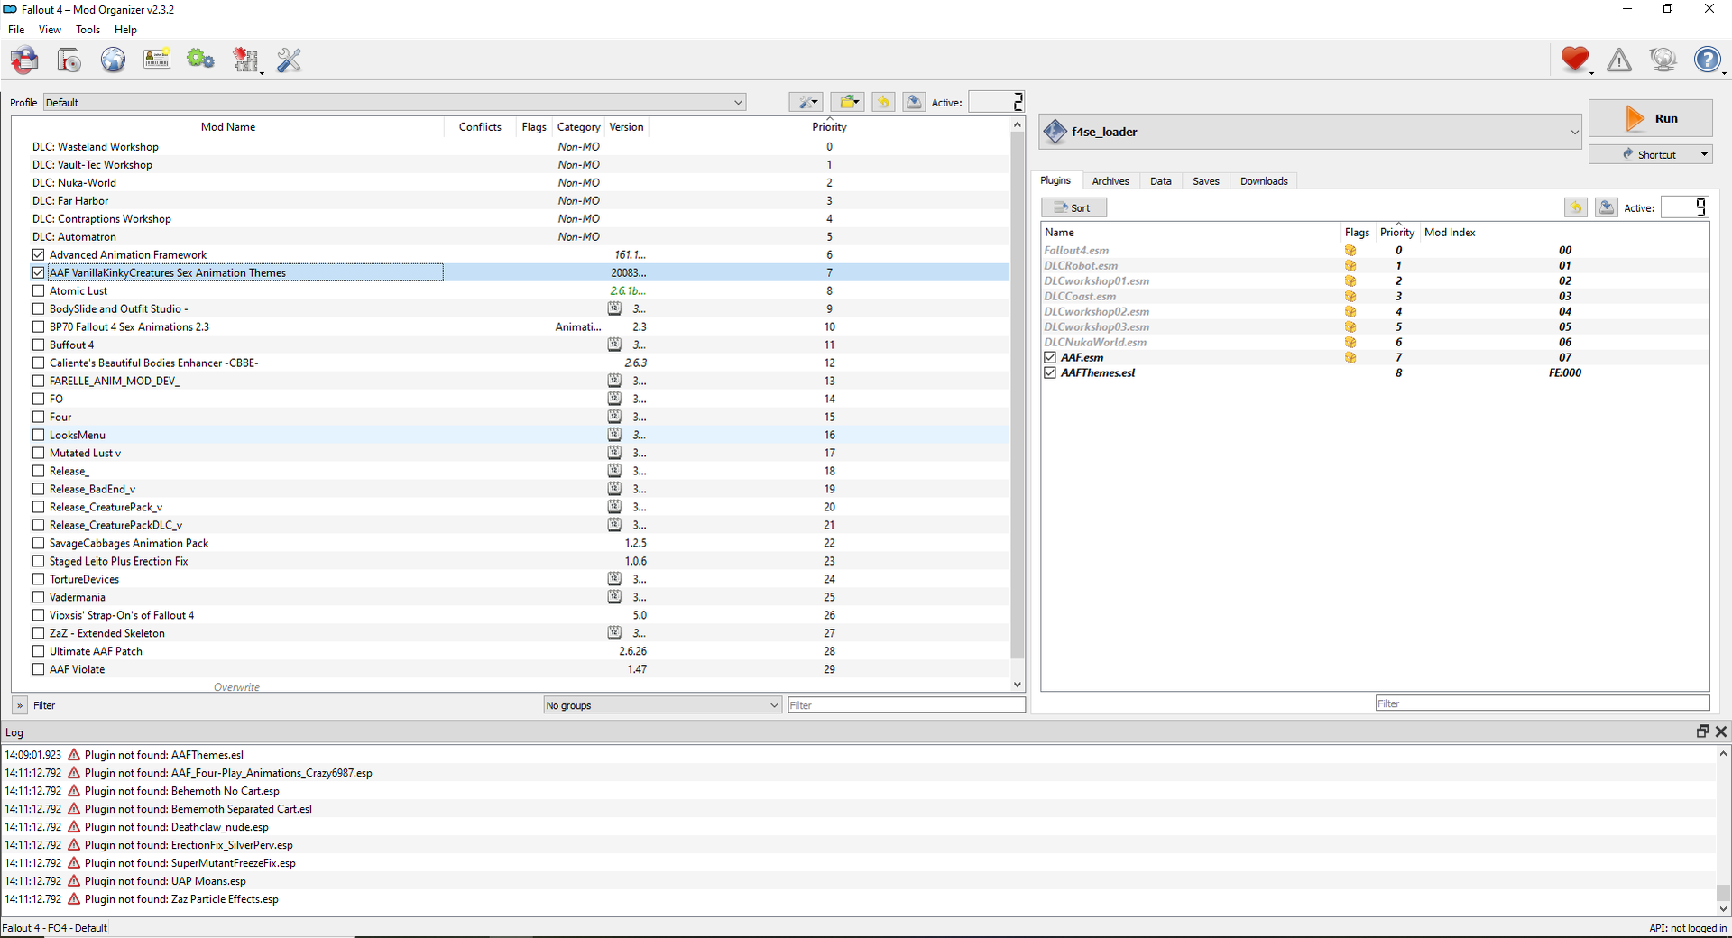Switch to the Downloads tab
This screenshot has height=938, width=1732.
click(x=1264, y=181)
